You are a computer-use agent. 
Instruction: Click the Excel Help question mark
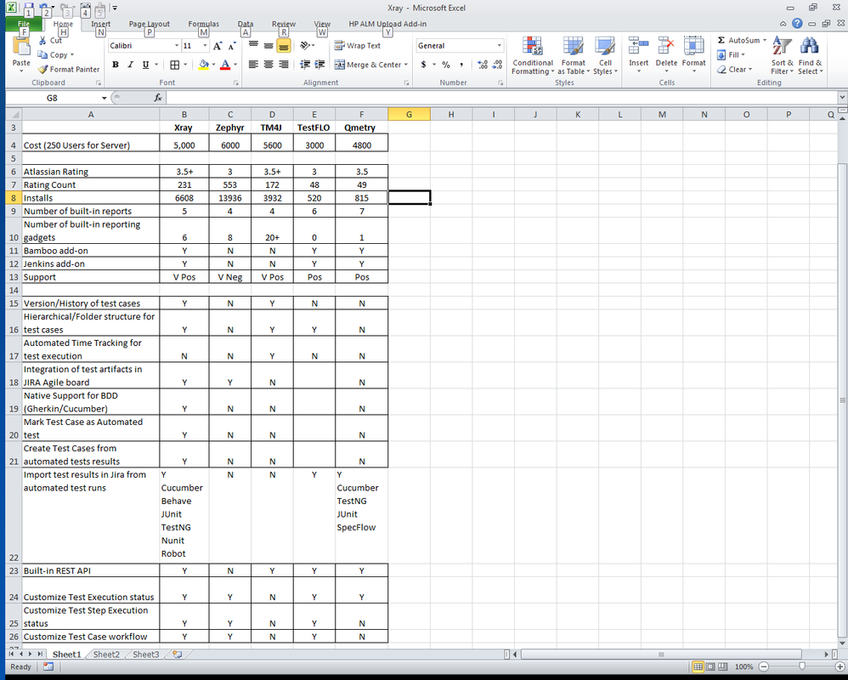point(797,23)
